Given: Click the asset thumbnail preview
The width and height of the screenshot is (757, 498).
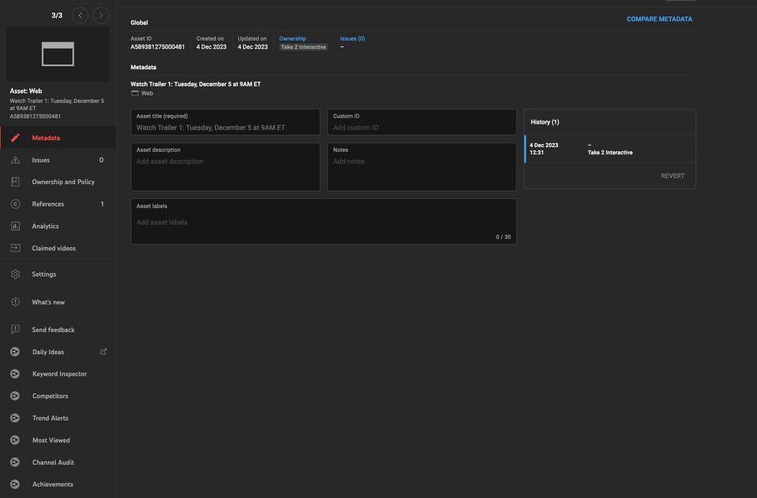Looking at the screenshot, I should pos(58,54).
